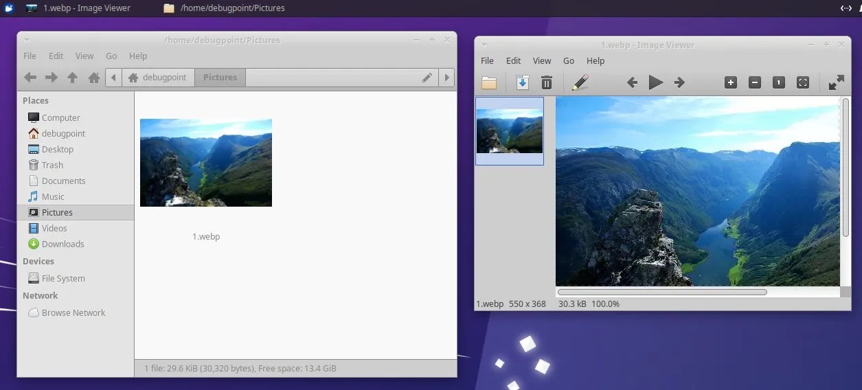Fit image to window icon
862x390 pixels.
pos(803,83)
